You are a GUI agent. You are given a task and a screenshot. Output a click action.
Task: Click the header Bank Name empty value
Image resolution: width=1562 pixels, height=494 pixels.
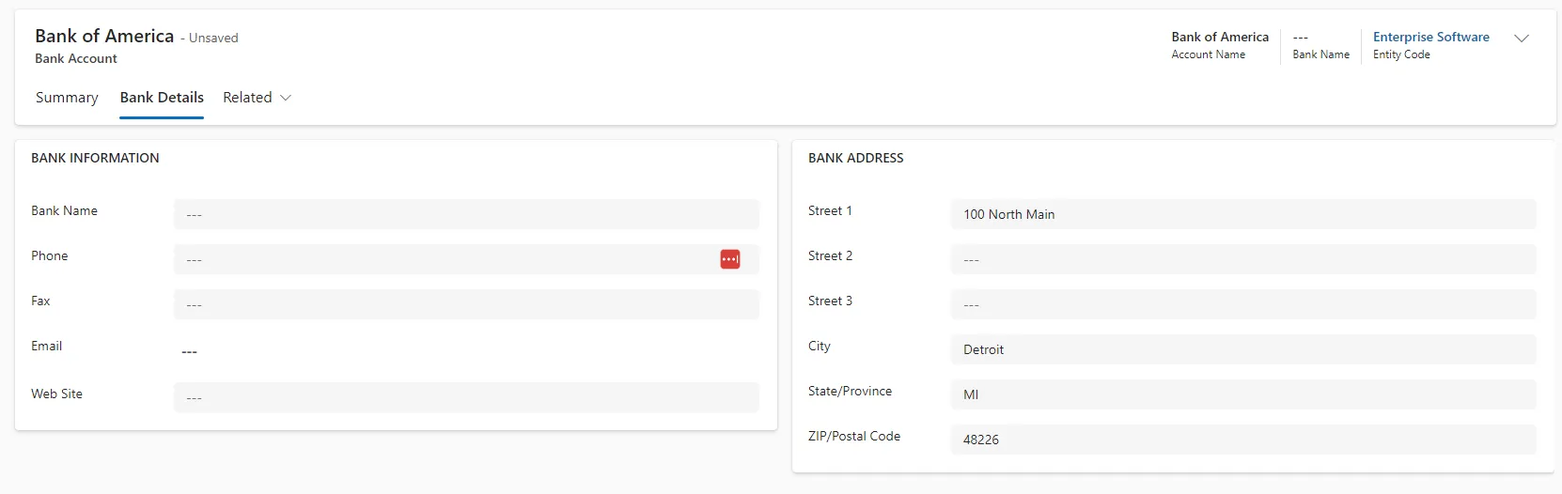click(x=1301, y=38)
